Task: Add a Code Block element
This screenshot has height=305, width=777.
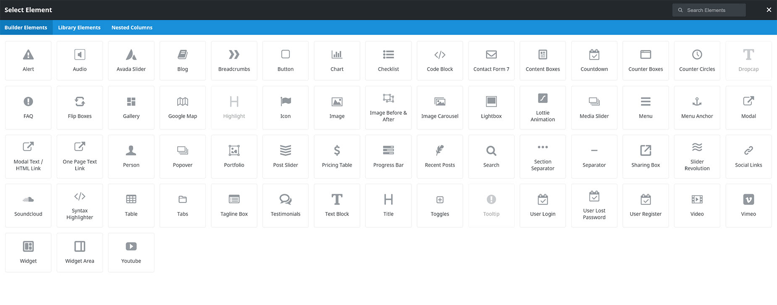Action: coord(440,60)
